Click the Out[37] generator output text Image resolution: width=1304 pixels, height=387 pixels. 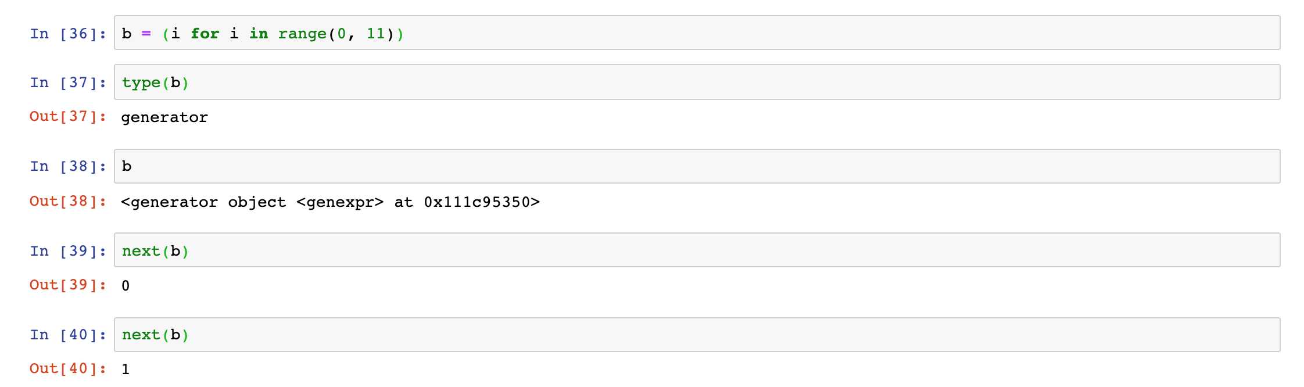pos(164,117)
